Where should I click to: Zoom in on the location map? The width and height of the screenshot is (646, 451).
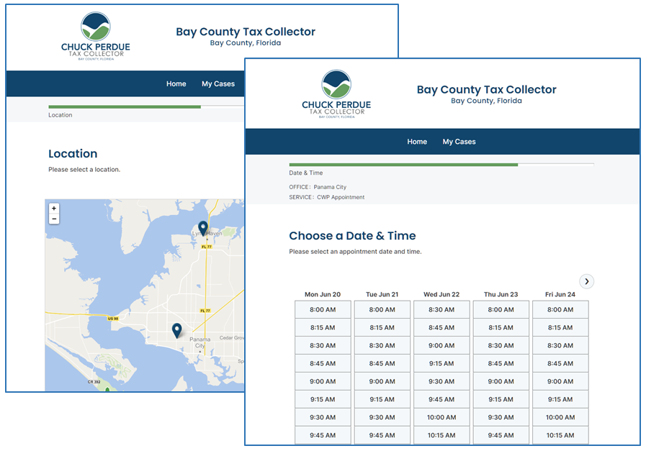pyautogui.click(x=53, y=209)
